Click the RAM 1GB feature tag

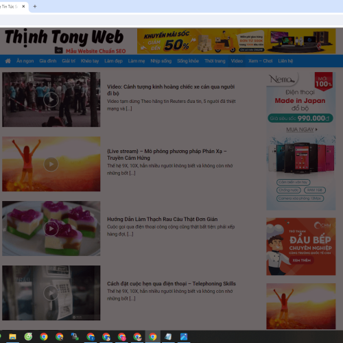tap(315, 190)
